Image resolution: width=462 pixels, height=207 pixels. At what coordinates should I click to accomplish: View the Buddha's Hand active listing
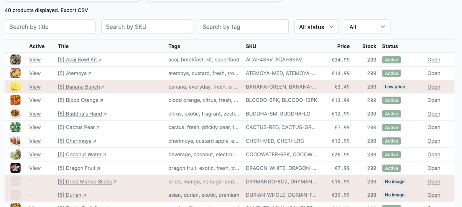pos(35,114)
